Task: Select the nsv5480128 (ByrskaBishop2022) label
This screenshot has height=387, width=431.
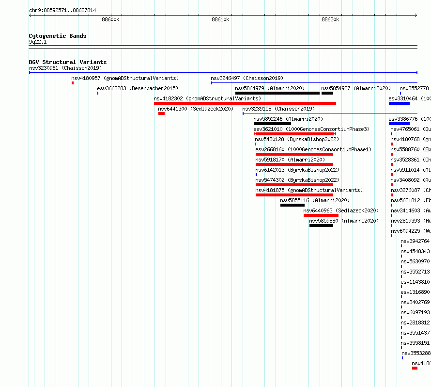Action: pos(297,139)
